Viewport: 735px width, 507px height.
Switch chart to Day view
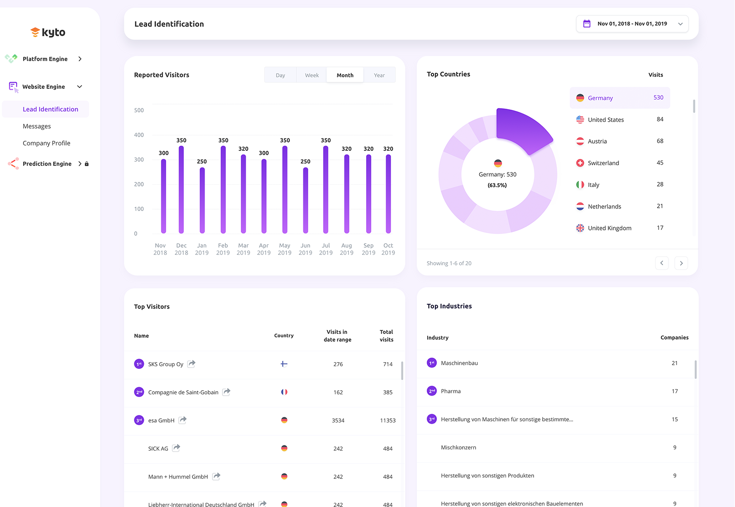click(281, 75)
